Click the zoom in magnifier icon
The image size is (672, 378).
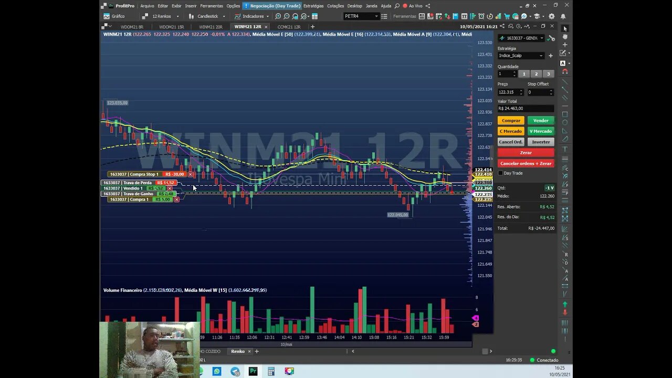[x=278, y=16]
